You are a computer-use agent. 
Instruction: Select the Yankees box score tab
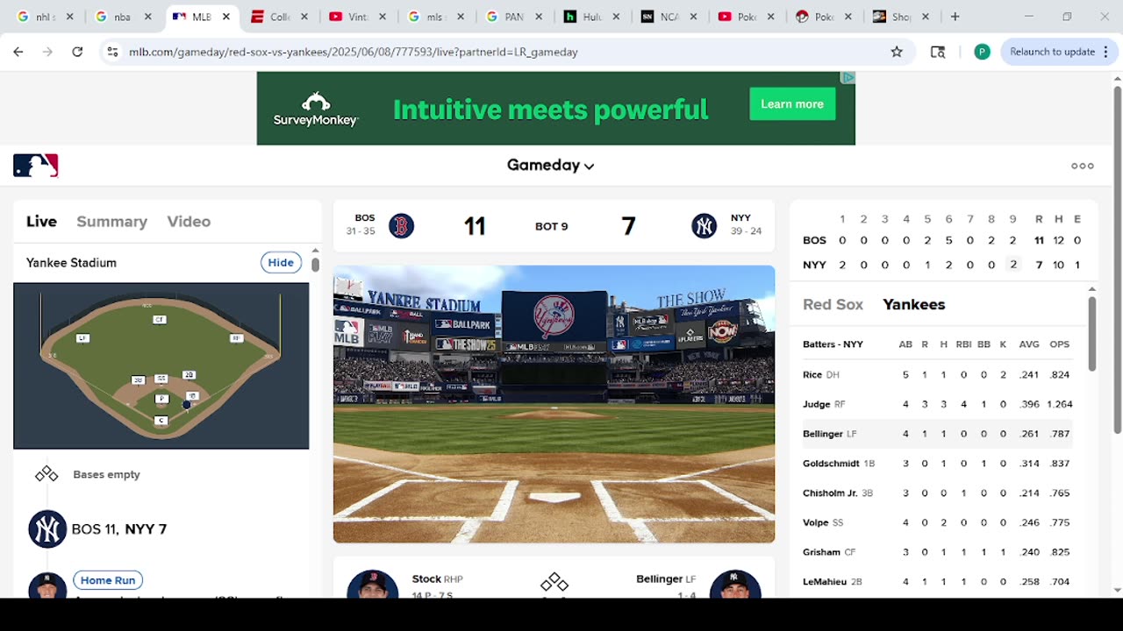point(913,304)
